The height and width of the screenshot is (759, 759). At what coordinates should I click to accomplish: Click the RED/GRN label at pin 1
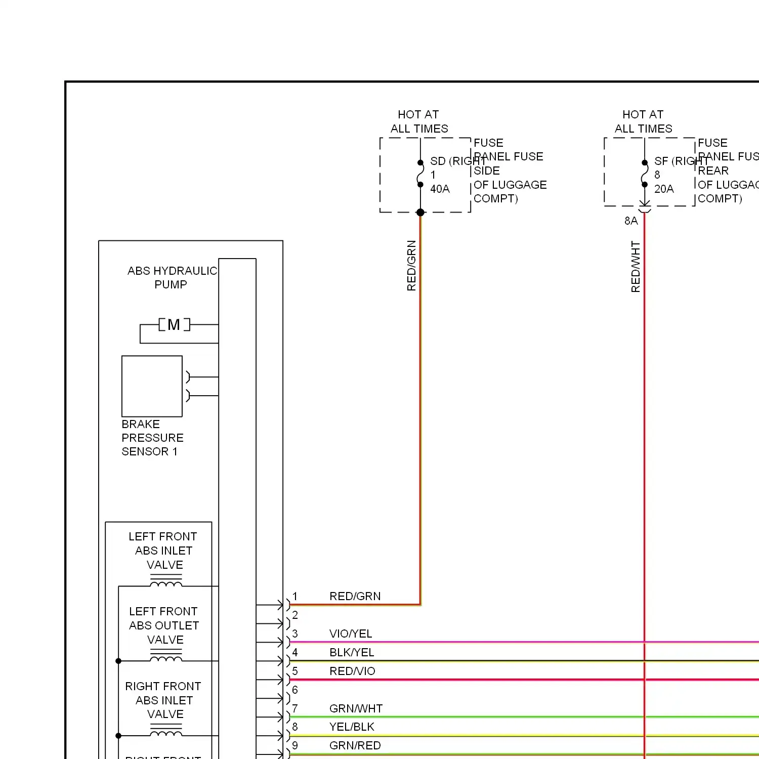[355, 596]
